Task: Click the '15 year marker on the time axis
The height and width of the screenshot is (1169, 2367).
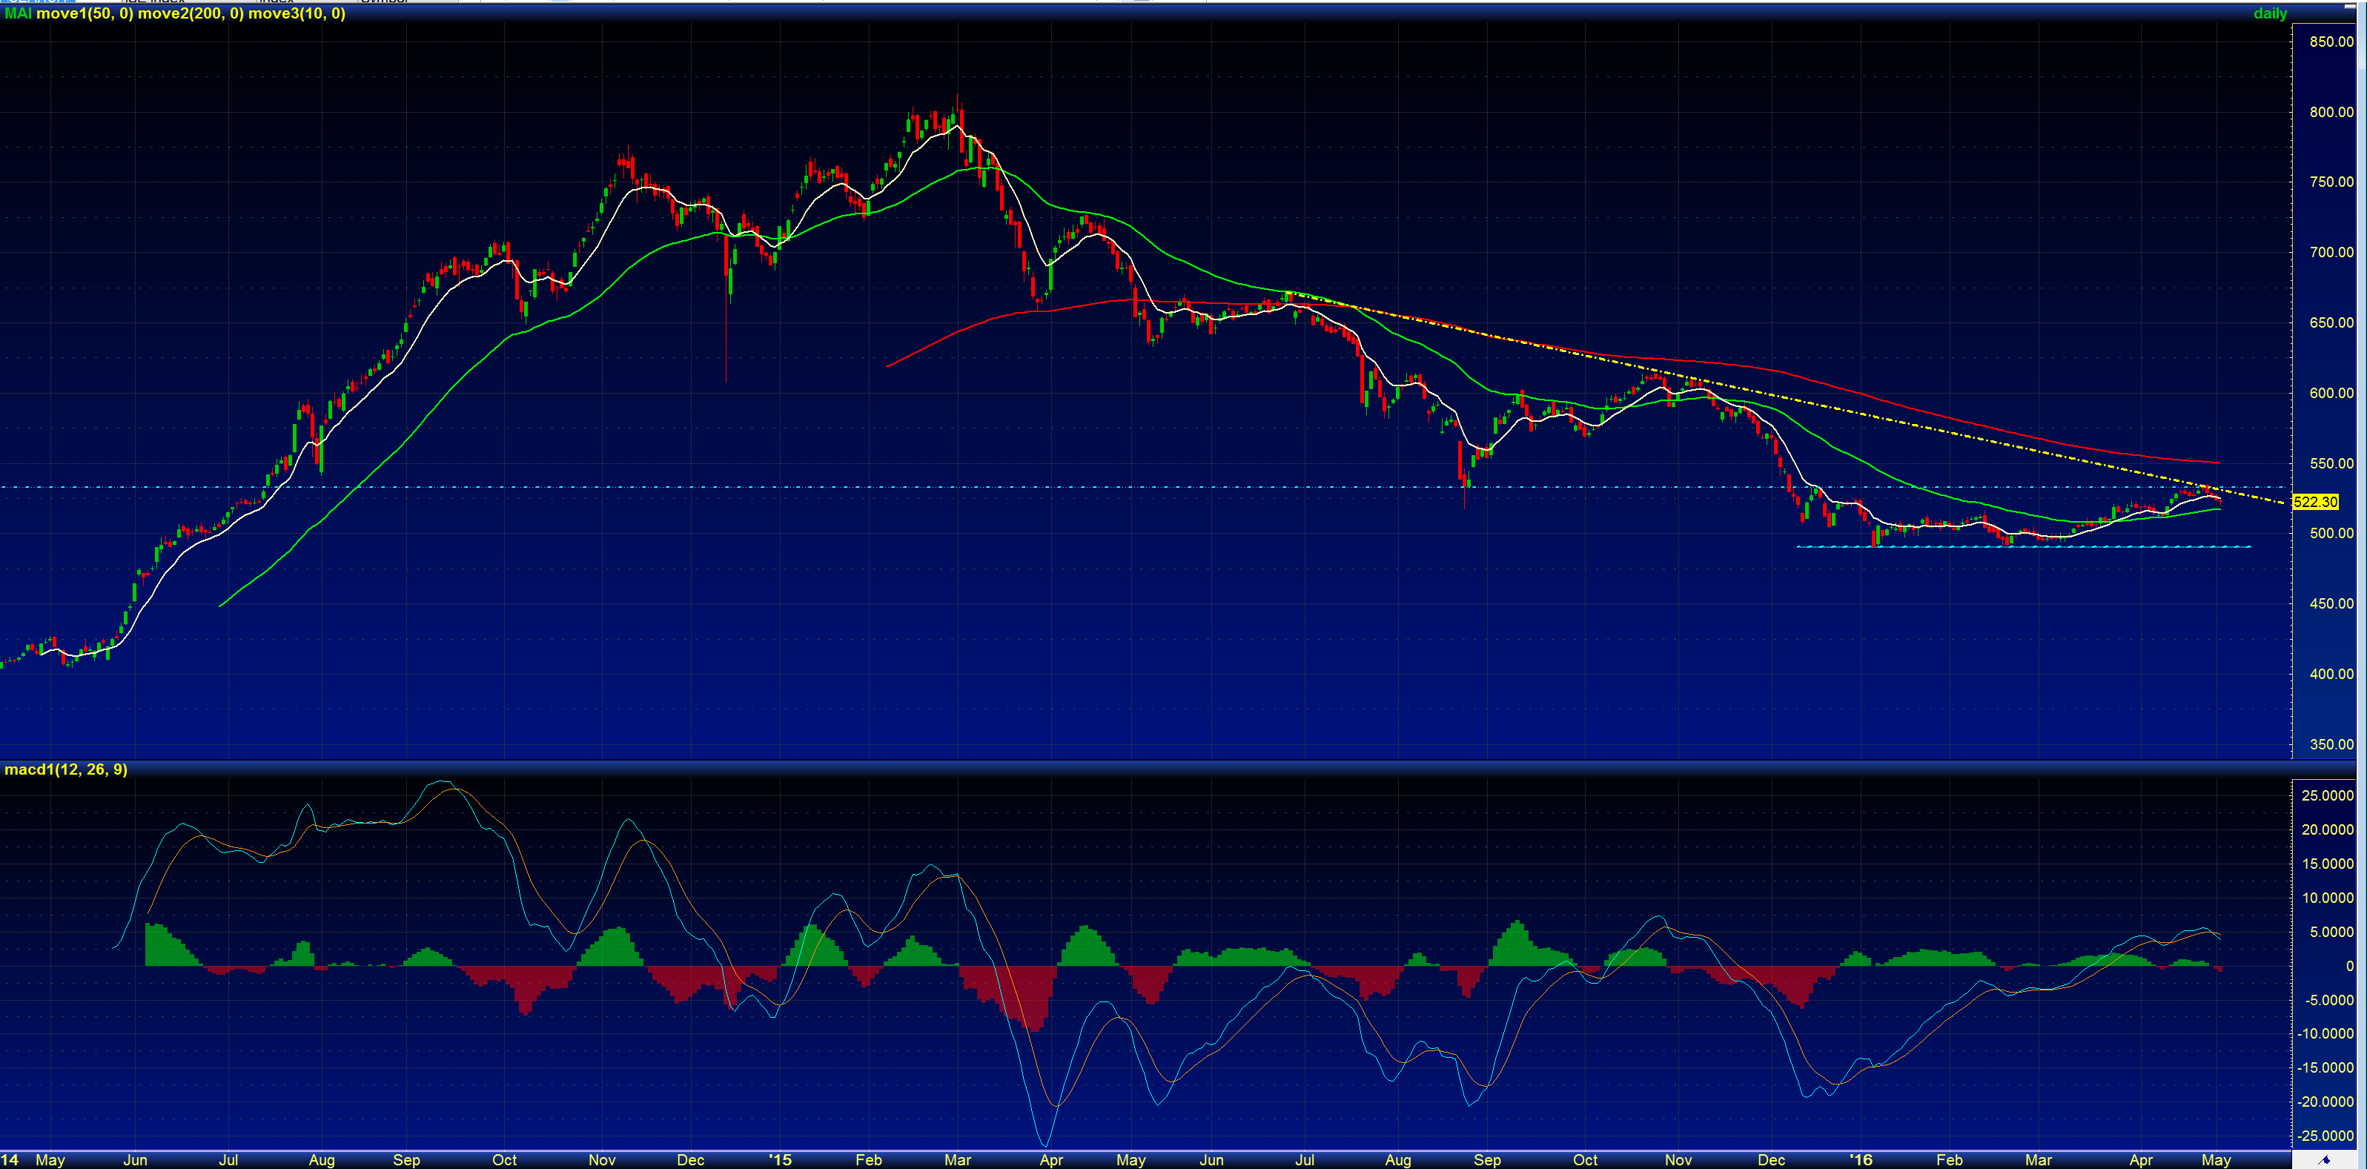Action: [779, 1160]
